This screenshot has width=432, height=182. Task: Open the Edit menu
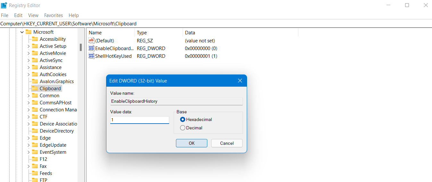point(18,15)
